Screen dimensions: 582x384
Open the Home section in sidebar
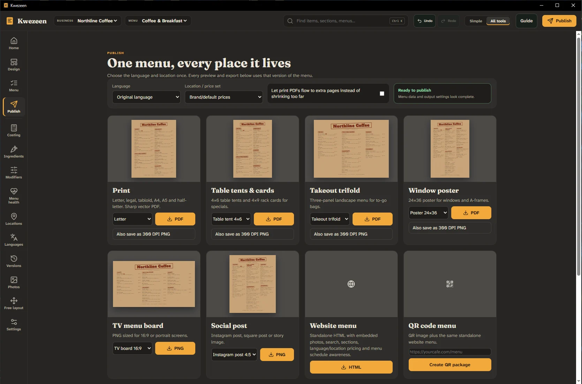coord(14,44)
